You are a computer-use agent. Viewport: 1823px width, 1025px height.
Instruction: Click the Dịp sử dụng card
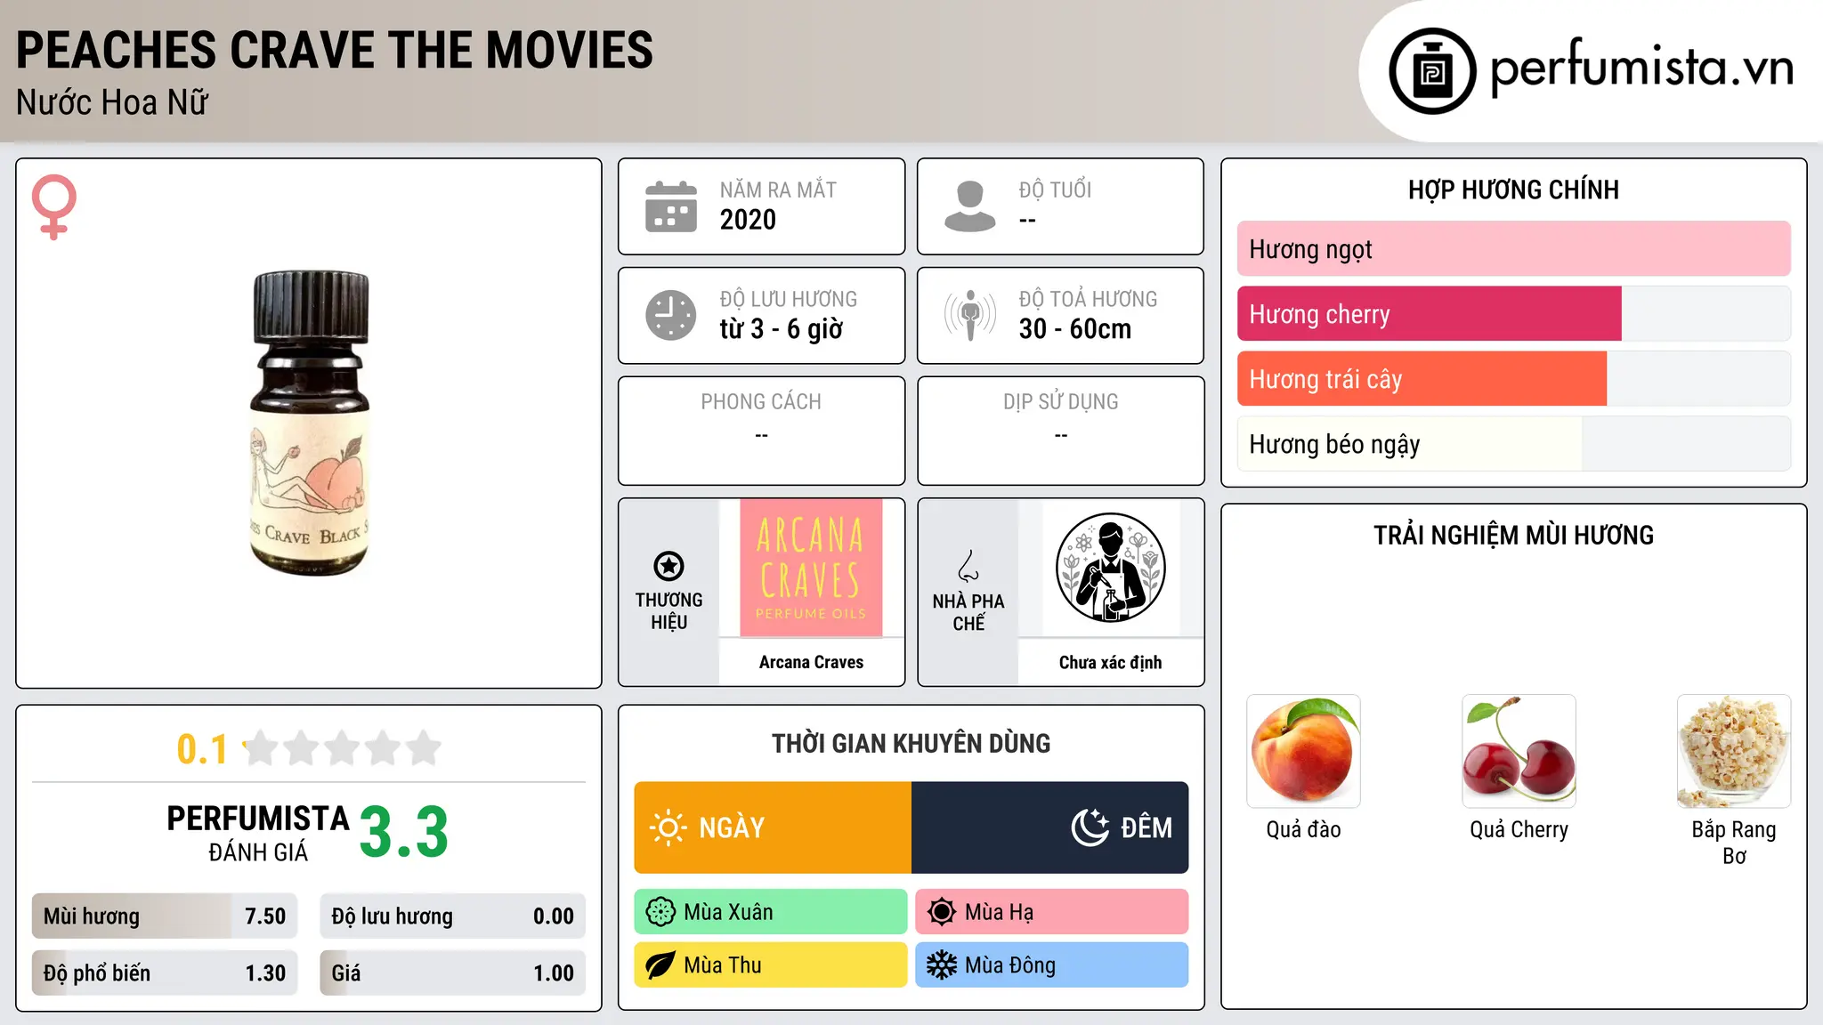[x=1060, y=431]
